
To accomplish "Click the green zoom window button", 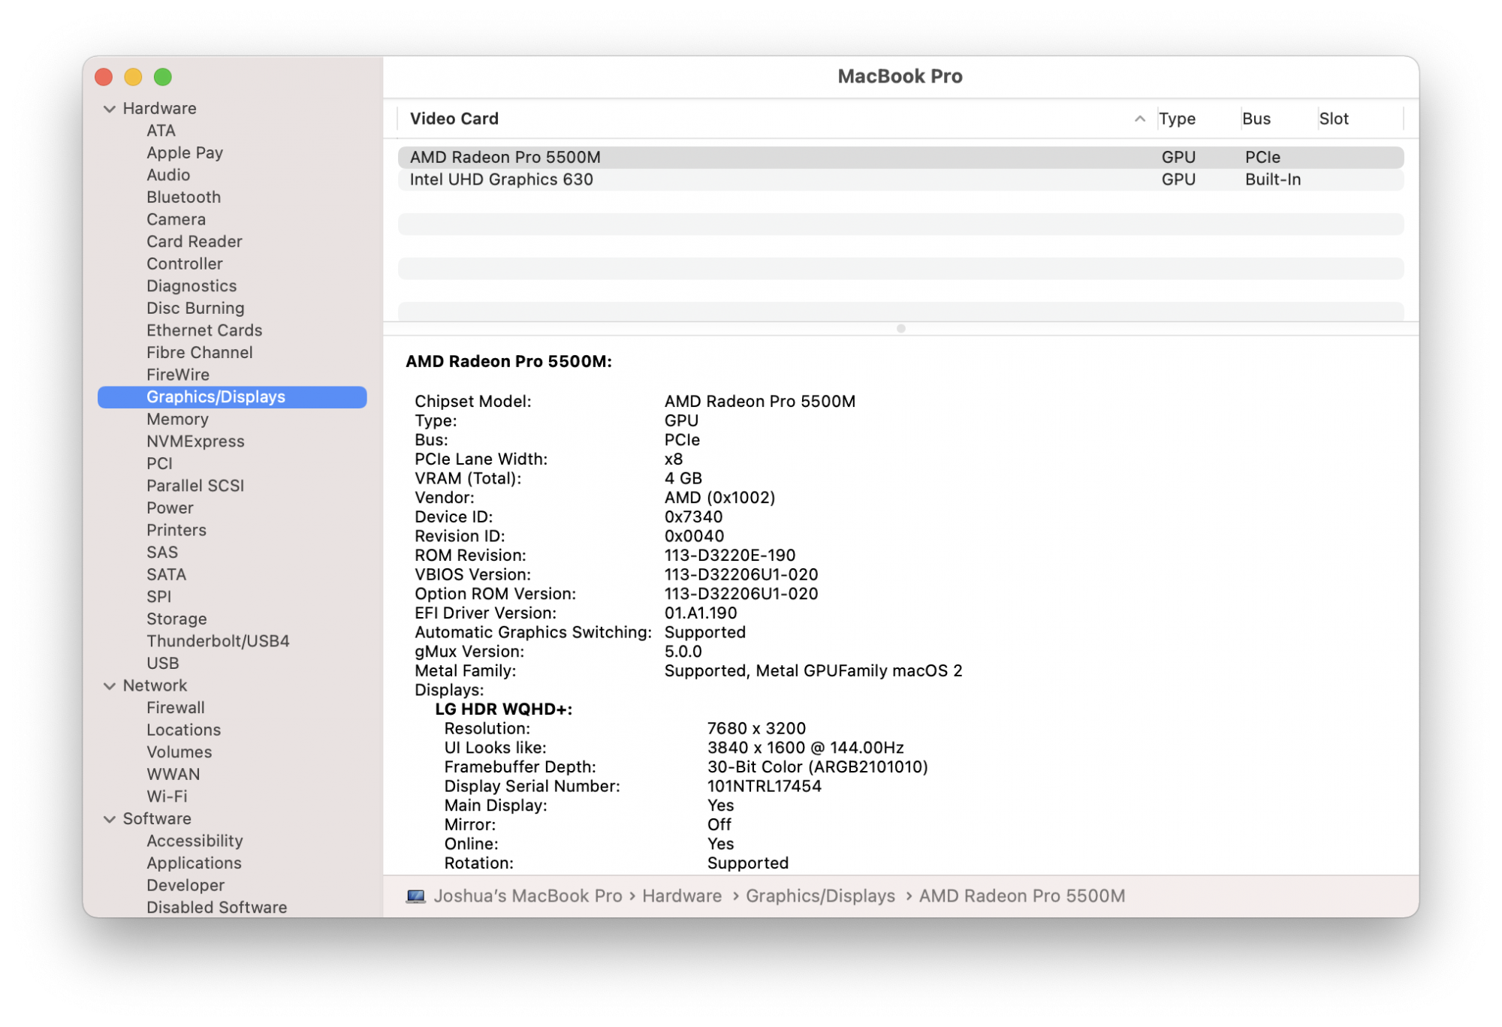I will [x=162, y=77].
